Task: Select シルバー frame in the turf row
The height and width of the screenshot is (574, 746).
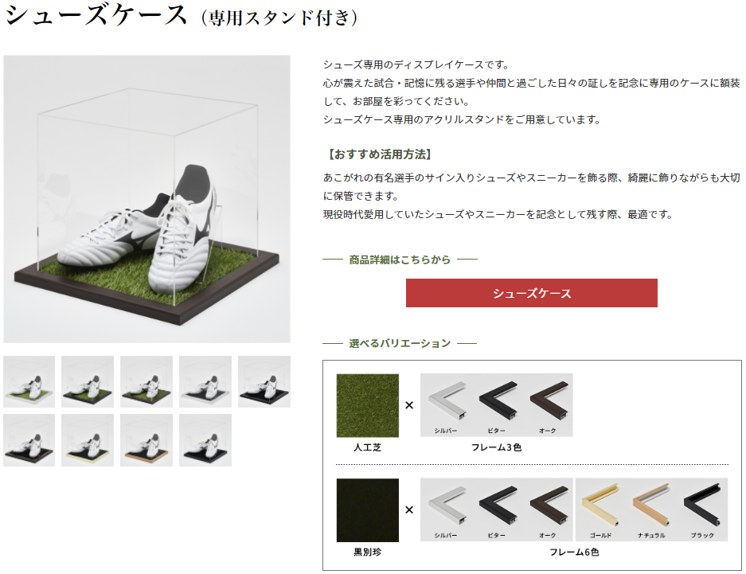Action: pyautogui.click(x=446, y=405)
